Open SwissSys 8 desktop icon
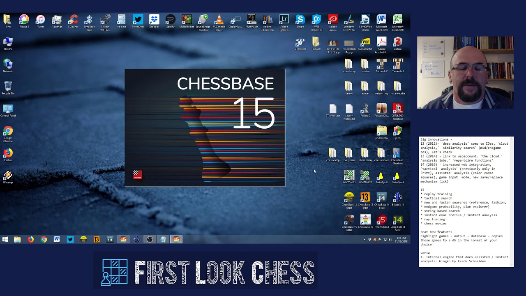Screen dimensions: 526x296 [x=381, y=178]
